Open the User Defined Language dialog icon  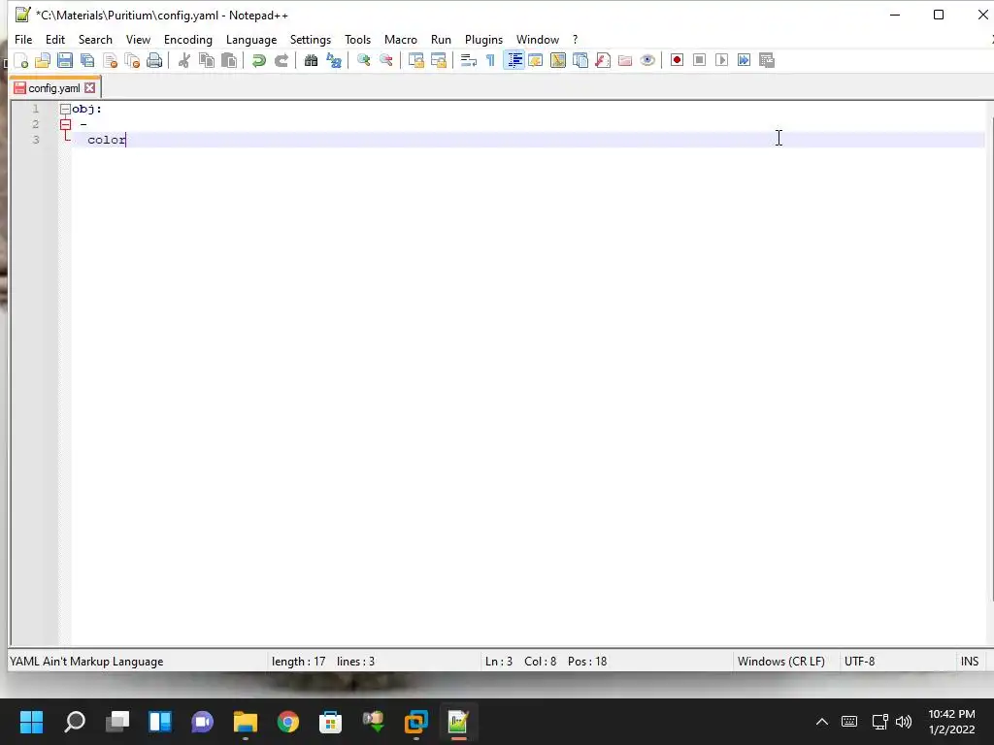[536, 61]
